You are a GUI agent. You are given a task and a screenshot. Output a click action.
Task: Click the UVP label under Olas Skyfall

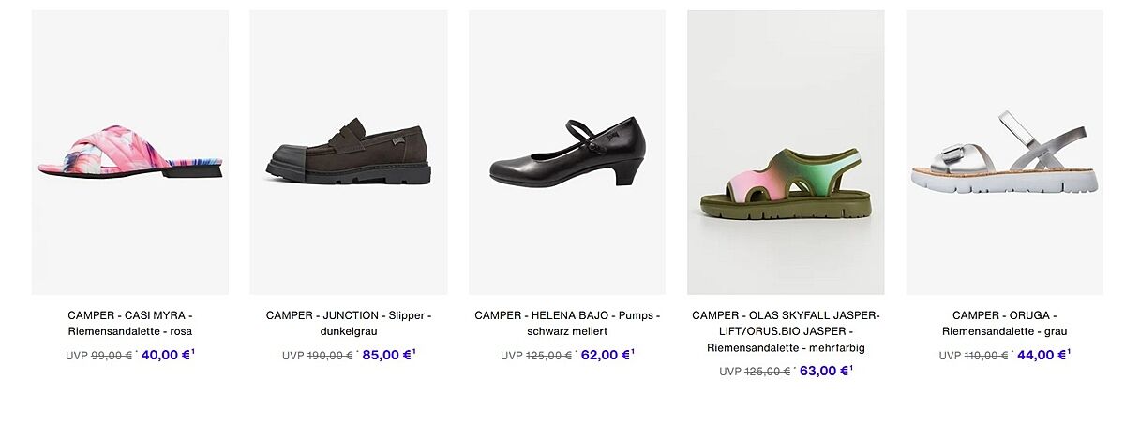coord(729,372)
